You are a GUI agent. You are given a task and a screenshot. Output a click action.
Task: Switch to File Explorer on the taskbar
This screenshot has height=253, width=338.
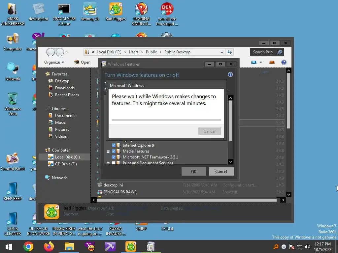click(x=69, y=247)
